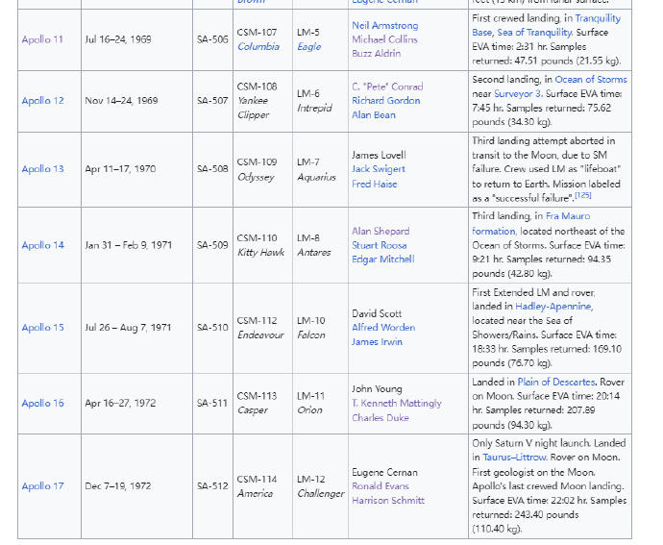Open the Apollo 11 mission link
Viewport: 663px width, 545px height.
[x=42, y=39]
